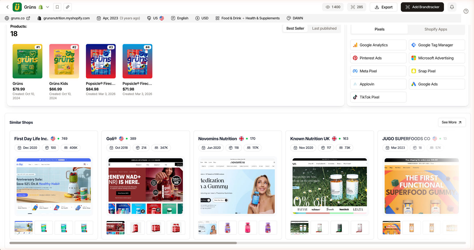Open the #3 Popsicle product thumbnail
The width and height of the screenshot is (474, 250).
(101, 61)
